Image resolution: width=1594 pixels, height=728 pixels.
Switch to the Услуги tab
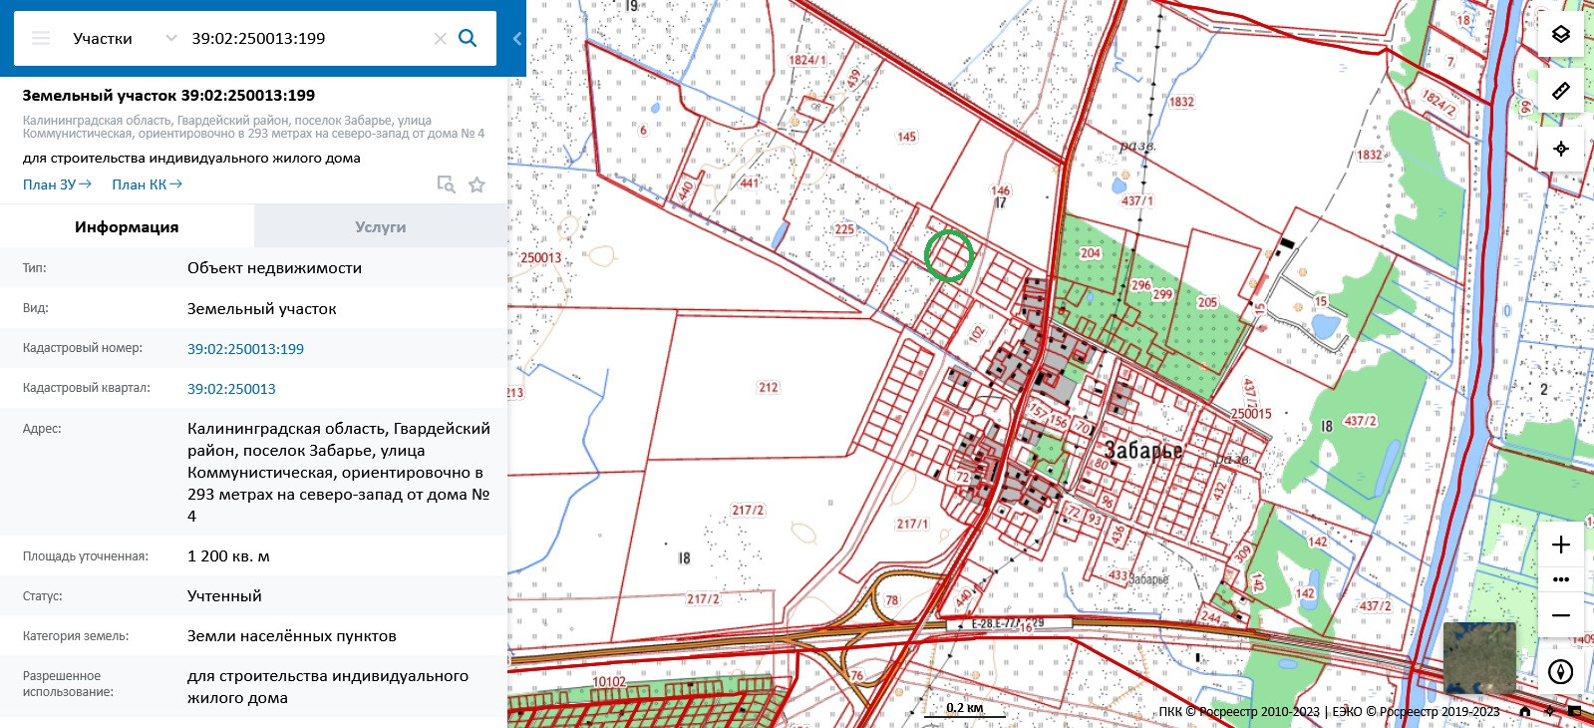(380, 226)
